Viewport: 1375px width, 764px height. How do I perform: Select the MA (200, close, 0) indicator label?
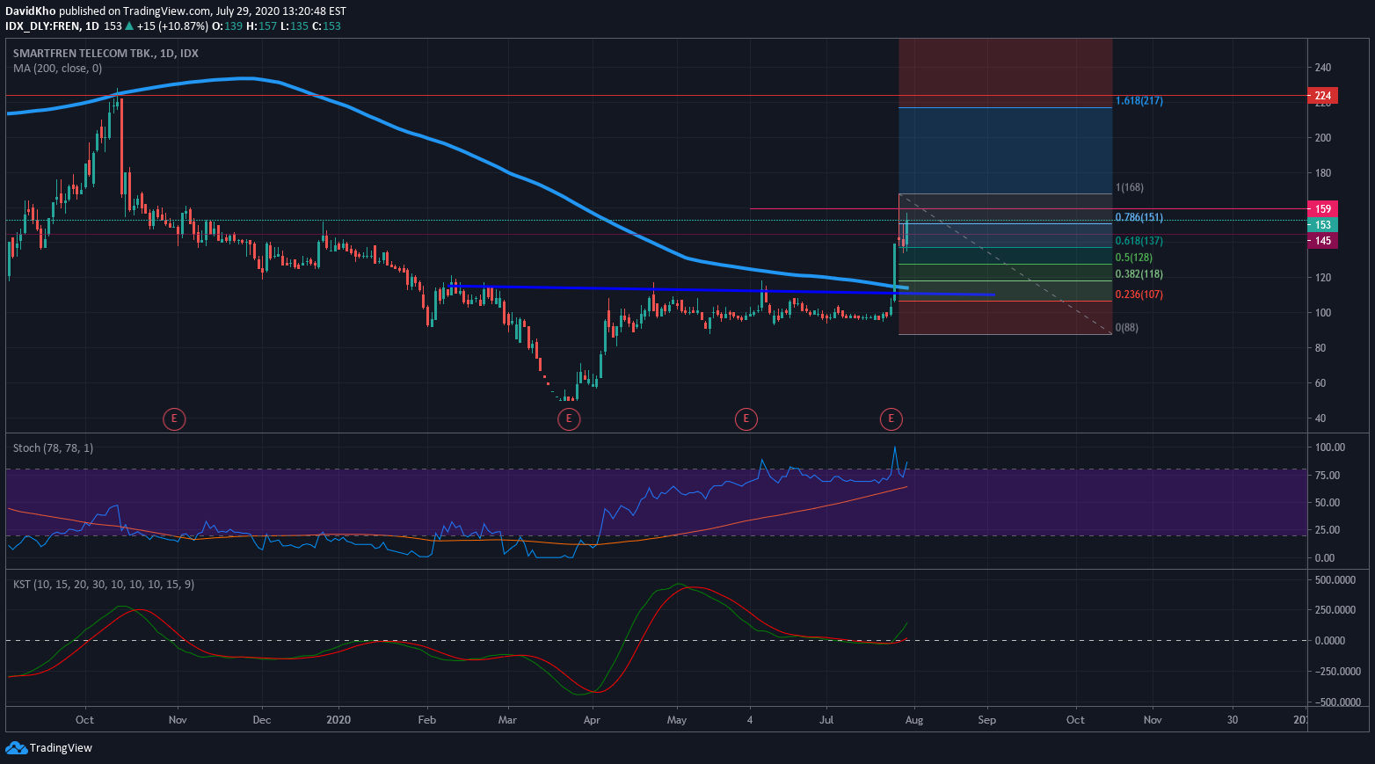(57, 68)
